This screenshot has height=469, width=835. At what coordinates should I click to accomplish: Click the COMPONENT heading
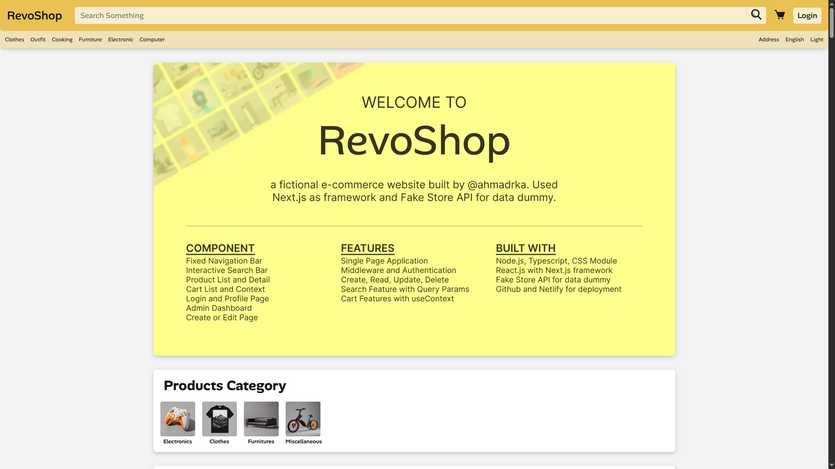[x=220, y=248]
